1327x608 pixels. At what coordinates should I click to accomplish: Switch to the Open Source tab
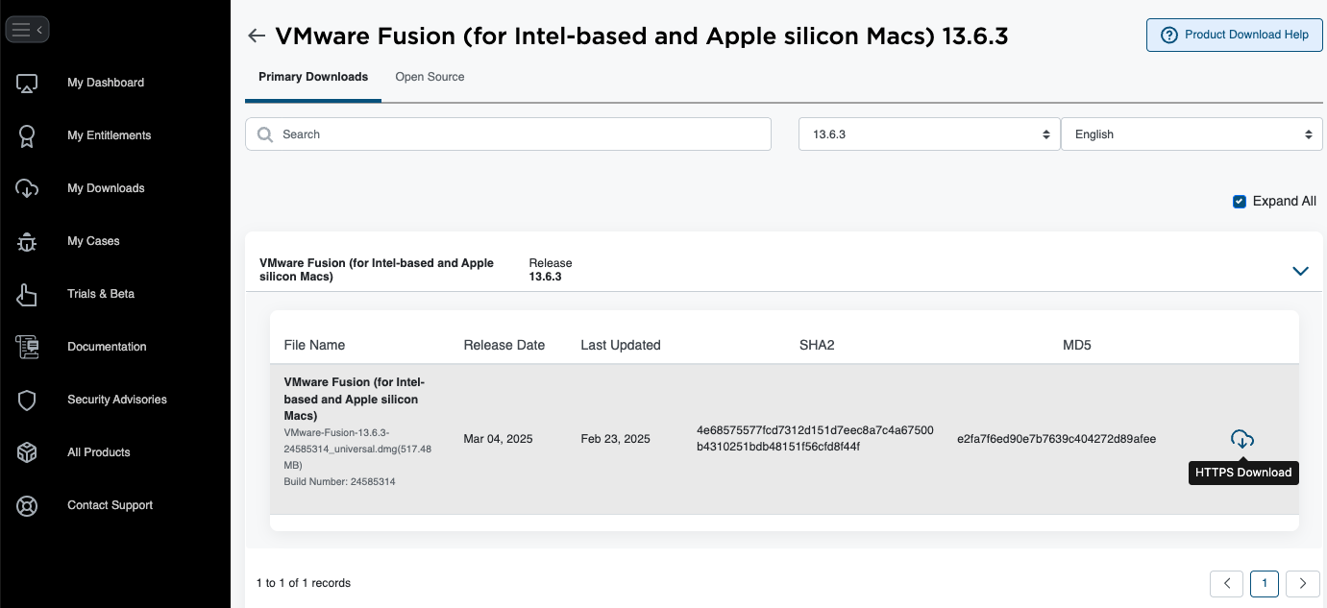click(x=430, y=77)
